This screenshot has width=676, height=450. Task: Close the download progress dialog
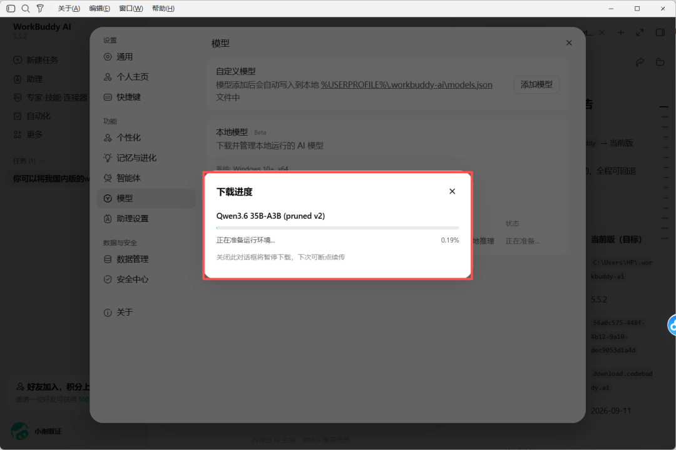(452, 191)
